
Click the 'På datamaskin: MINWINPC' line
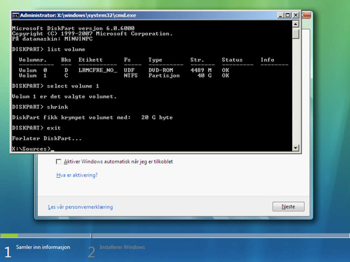pyautogui.click(x=52, y=39)
